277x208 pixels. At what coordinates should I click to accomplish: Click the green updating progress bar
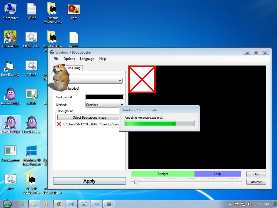[160, 123]
